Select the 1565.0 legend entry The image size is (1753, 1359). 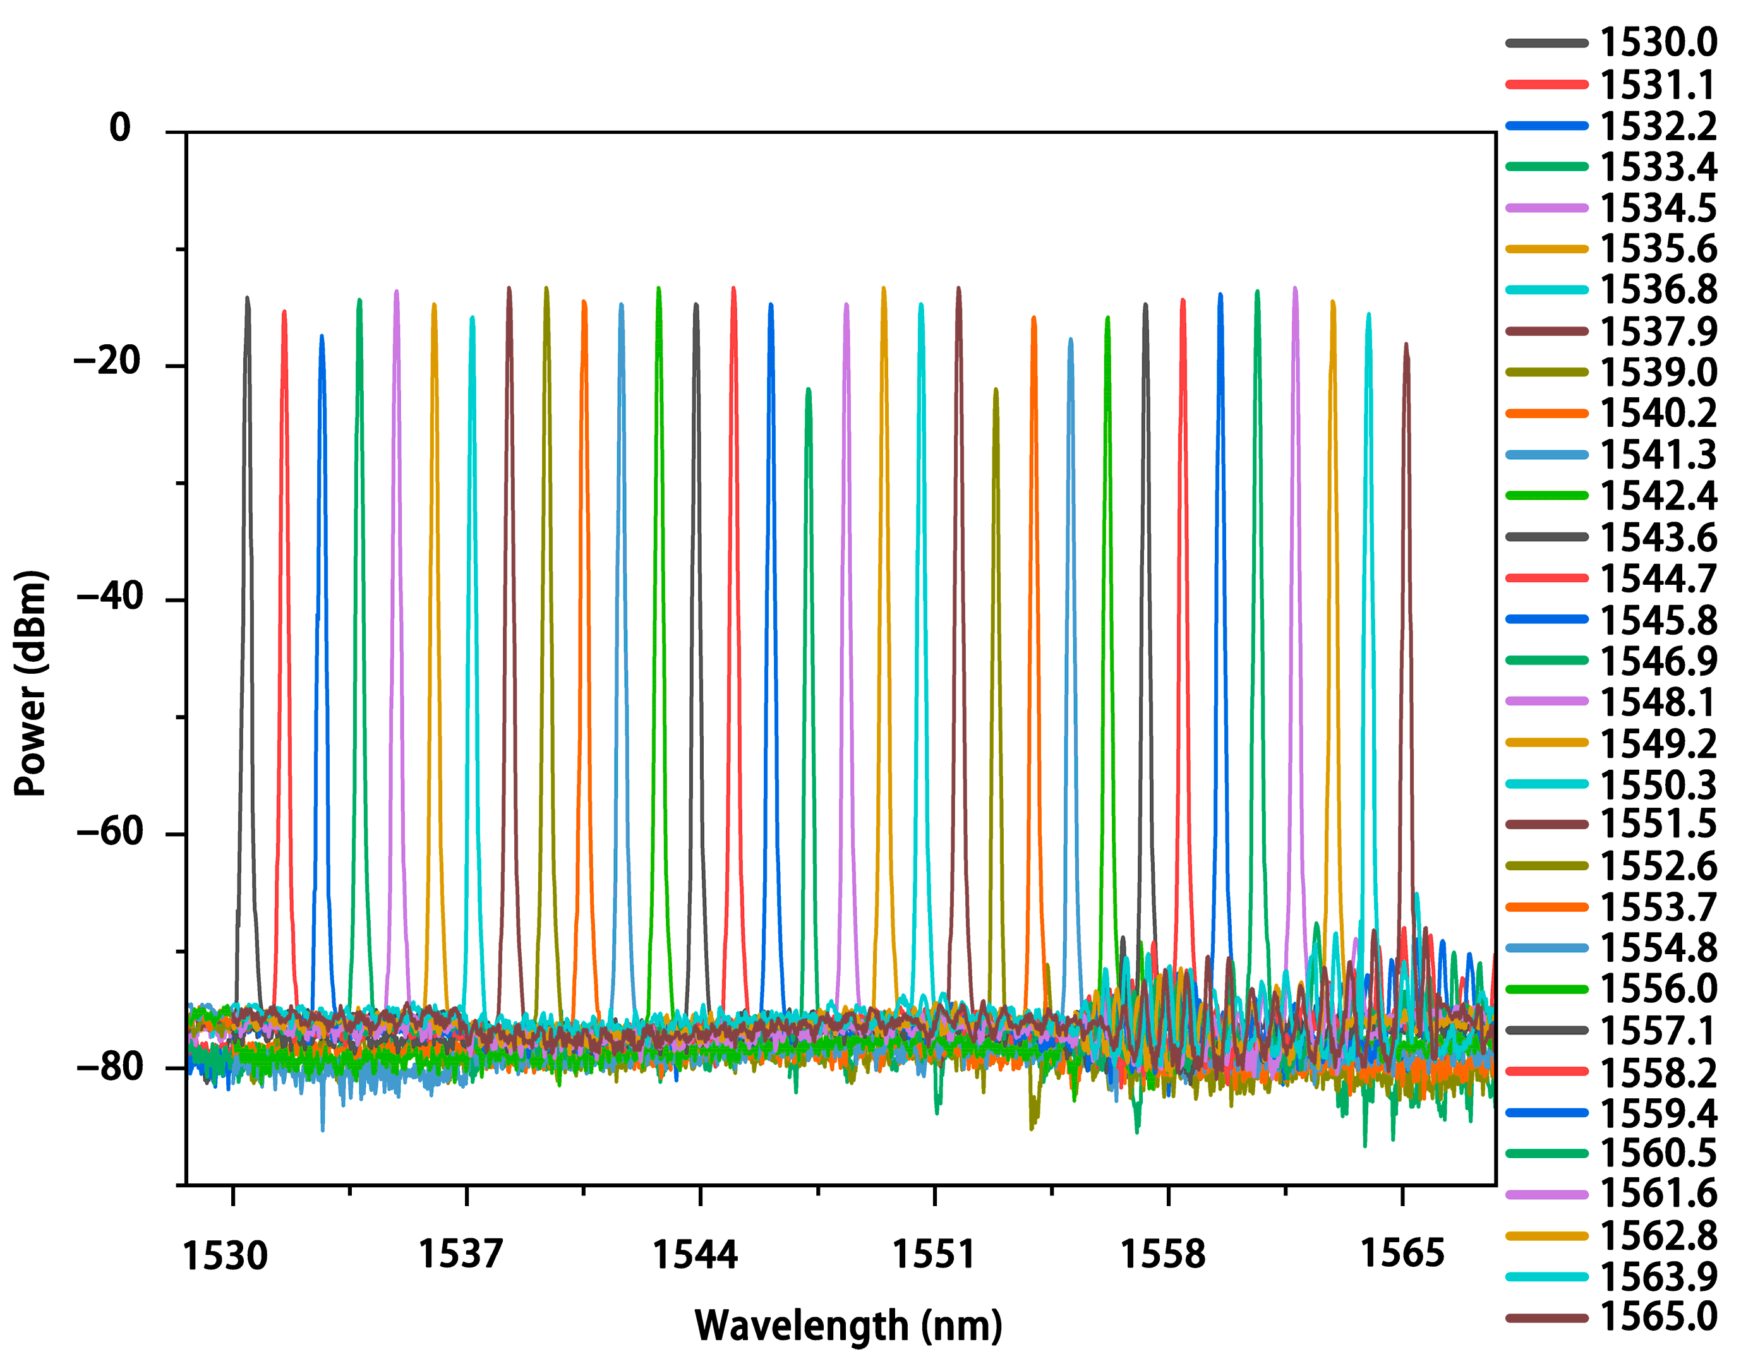[1658, 1317]
